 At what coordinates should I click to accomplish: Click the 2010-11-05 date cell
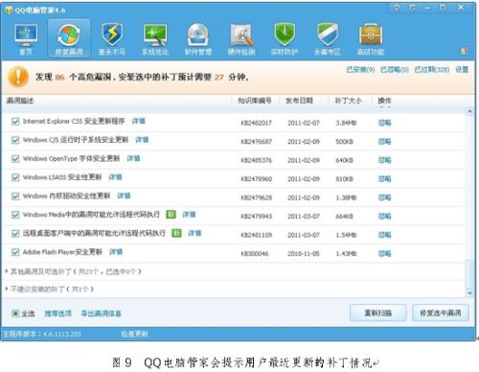(x=304, y=254)
